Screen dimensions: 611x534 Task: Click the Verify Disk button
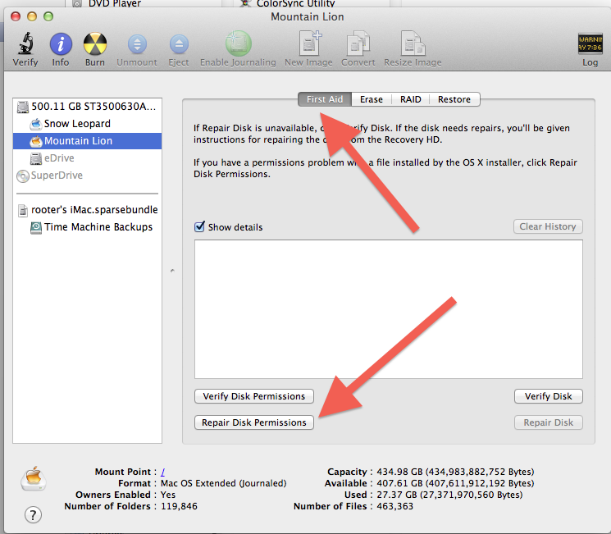[x=549, y=396]
